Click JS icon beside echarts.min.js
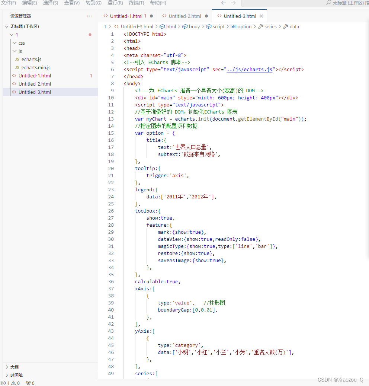369x386 pixels. click(x=17, y=67)
